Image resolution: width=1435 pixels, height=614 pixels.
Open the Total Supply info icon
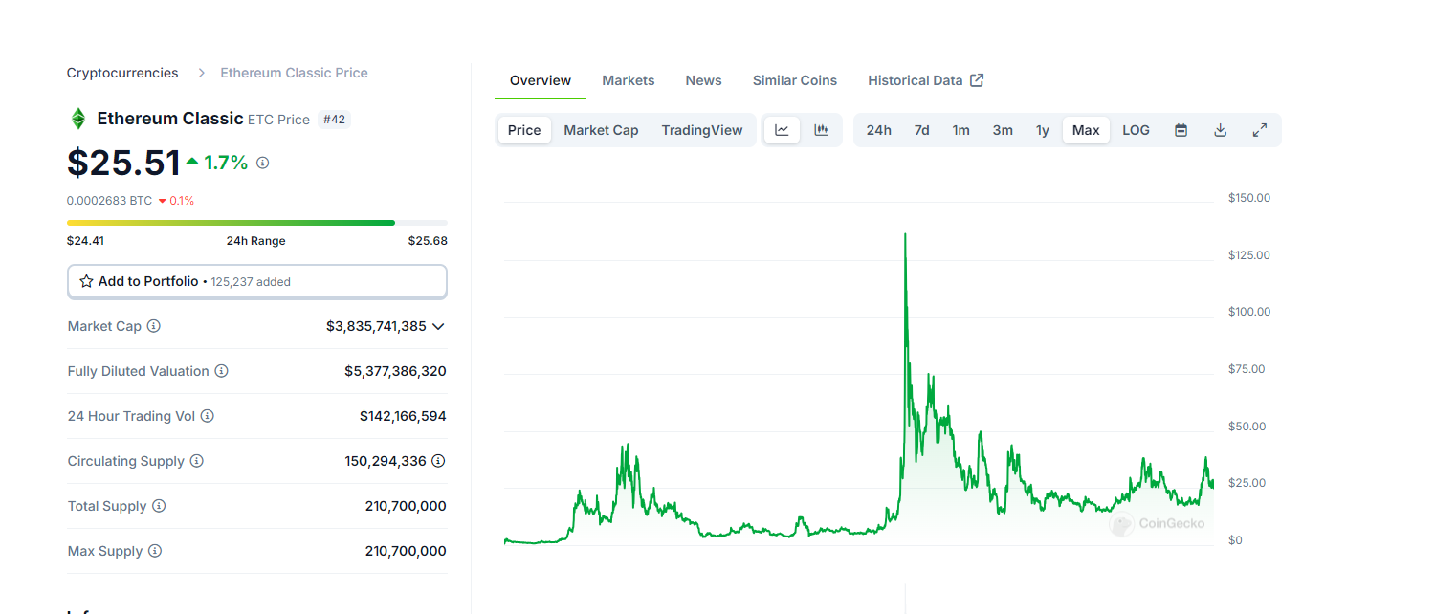[x=159, y=506]
